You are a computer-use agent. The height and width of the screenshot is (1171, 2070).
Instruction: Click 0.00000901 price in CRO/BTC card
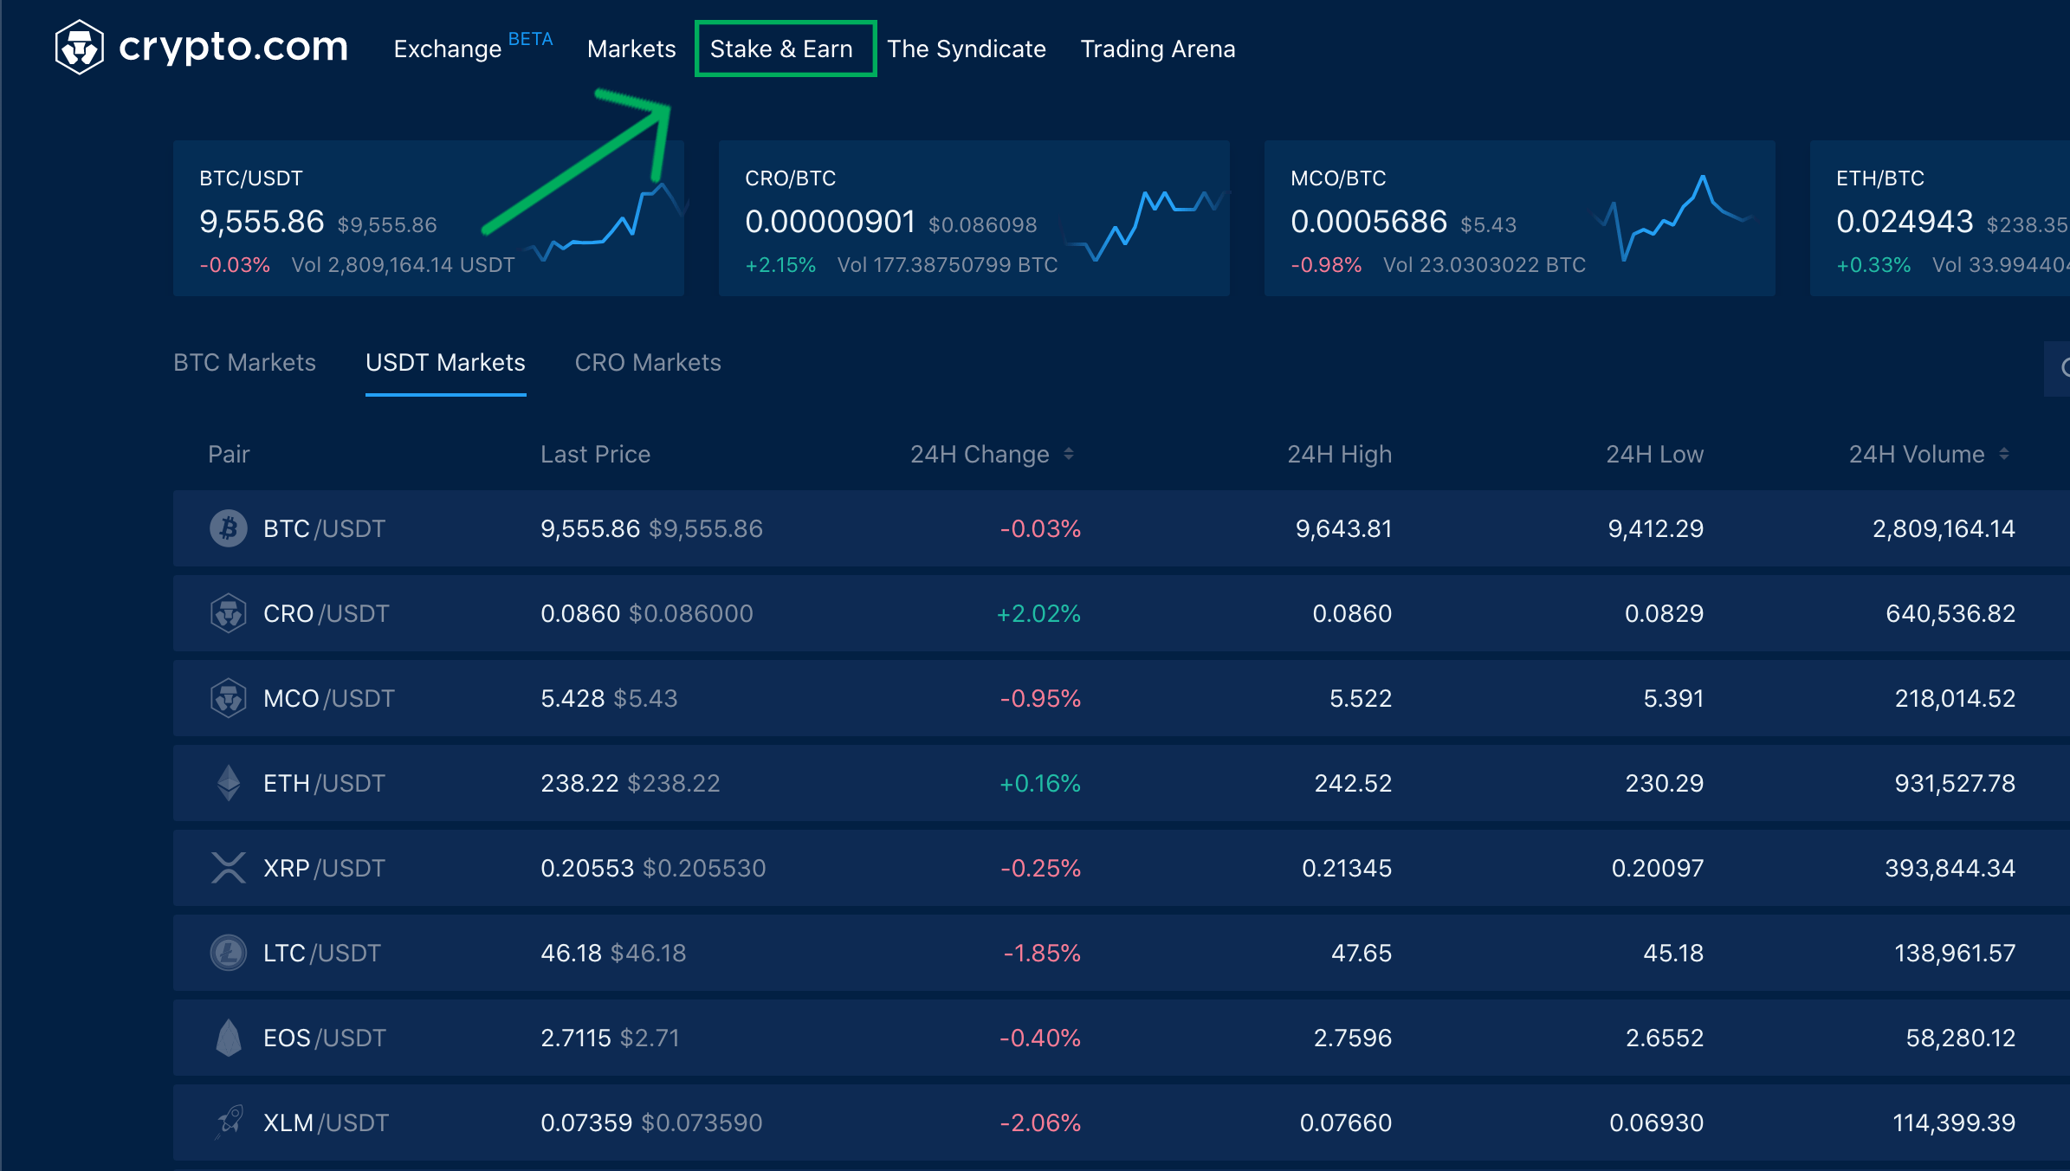830,222
